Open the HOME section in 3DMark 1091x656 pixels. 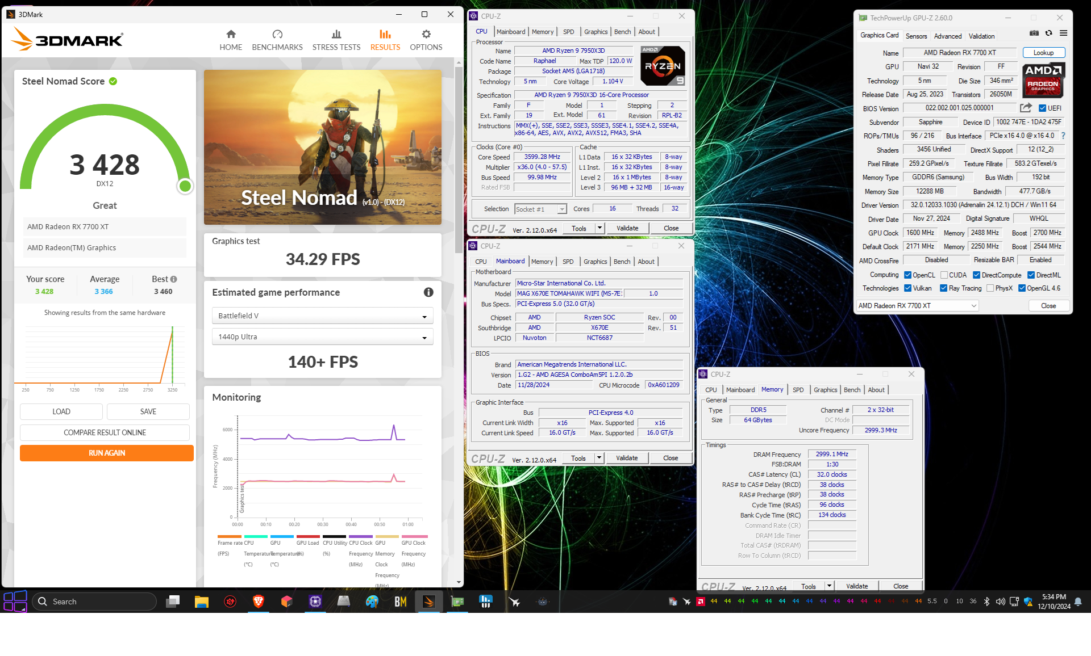pyautogui.click(x=231, y=40)
